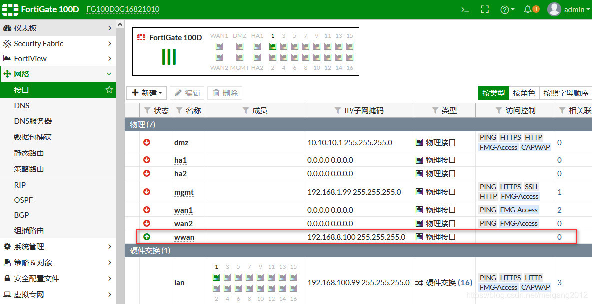Click HA1 port in faceplate diagram
This screenshot has height=304, width=592.
[x=257, y=46]
